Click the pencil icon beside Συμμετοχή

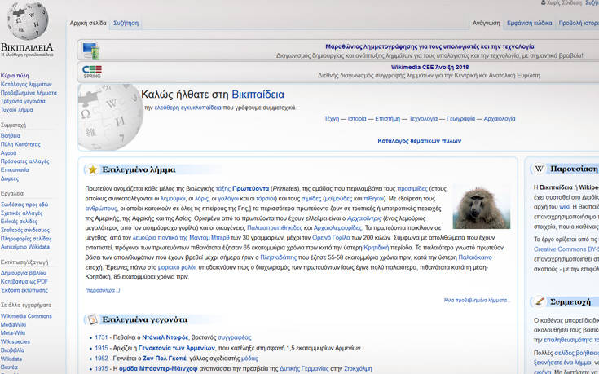pos(539,301)
